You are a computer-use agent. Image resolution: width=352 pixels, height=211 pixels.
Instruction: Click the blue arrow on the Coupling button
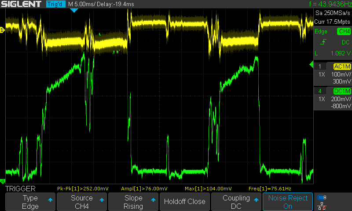[x=256, y=200]
